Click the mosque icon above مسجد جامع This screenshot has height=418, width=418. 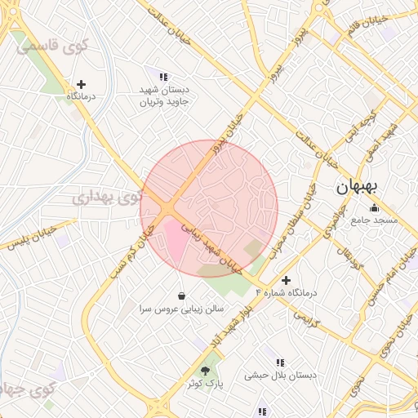tap(374, 208)
